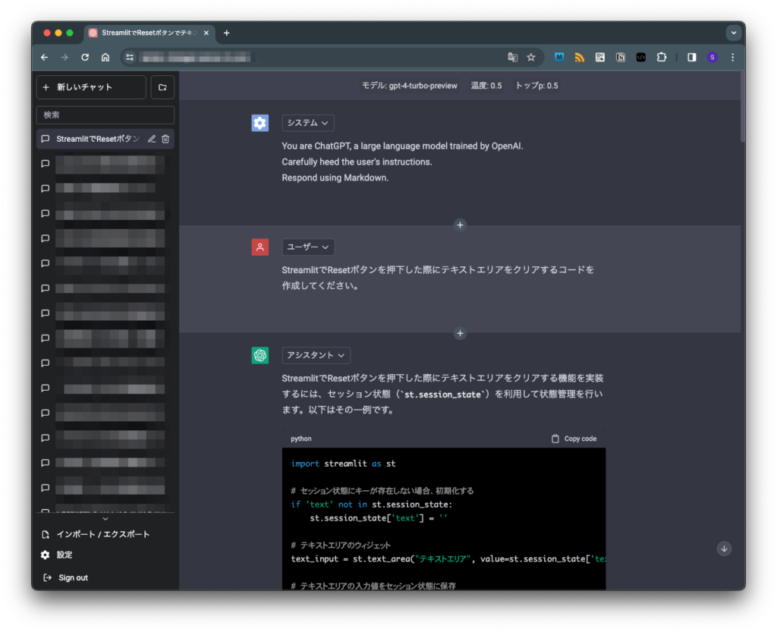Click the black code extension icon
Image resolution: width=777 pixels, height=632 pixels.
(x=640, y=58)
